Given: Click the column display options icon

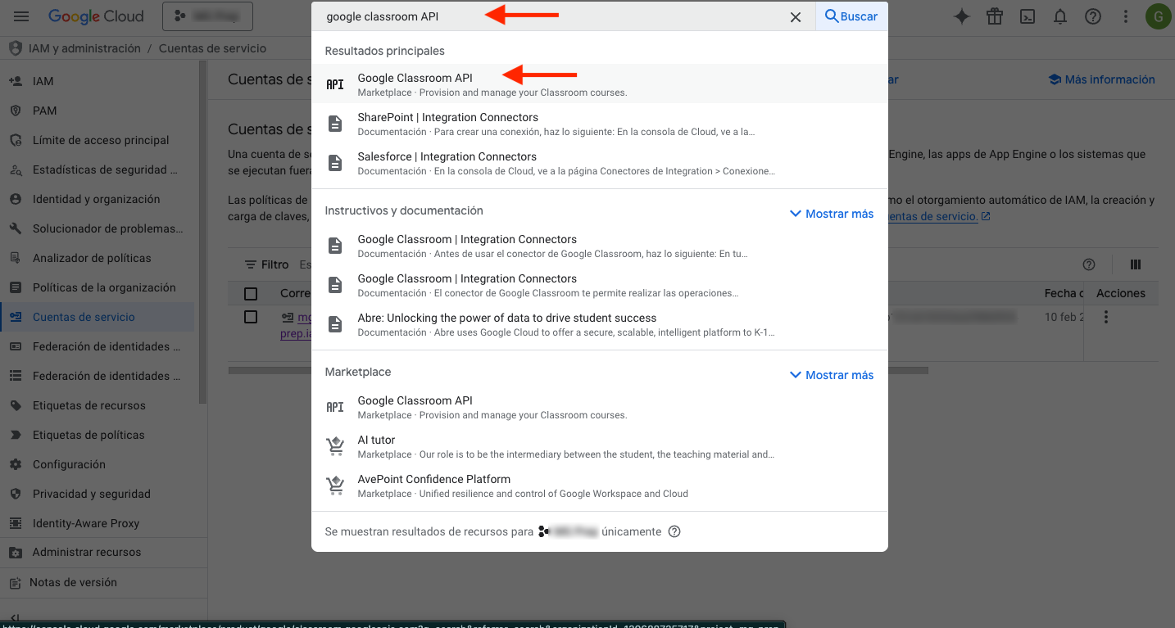Looking at the screenshot, I should pyautogui.click(x=1135, y=264).
